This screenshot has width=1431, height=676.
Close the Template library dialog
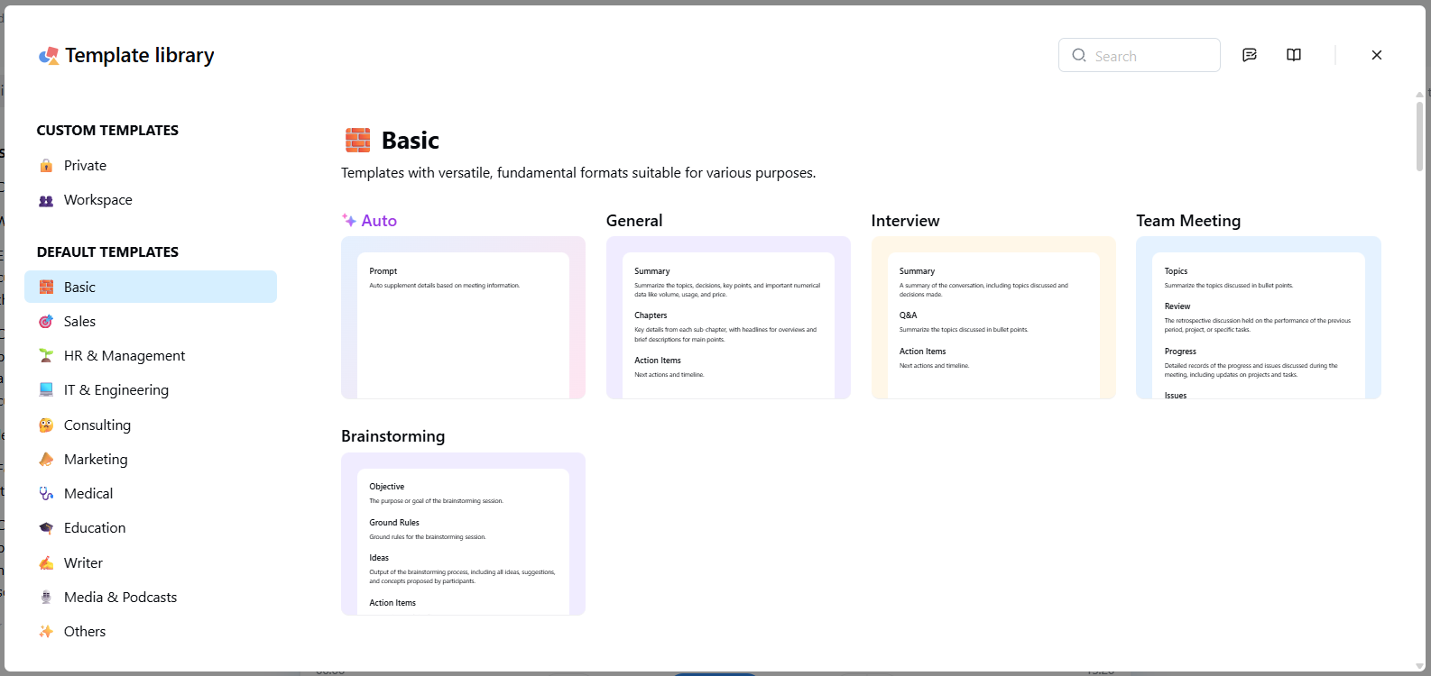tap(1377, 55)
